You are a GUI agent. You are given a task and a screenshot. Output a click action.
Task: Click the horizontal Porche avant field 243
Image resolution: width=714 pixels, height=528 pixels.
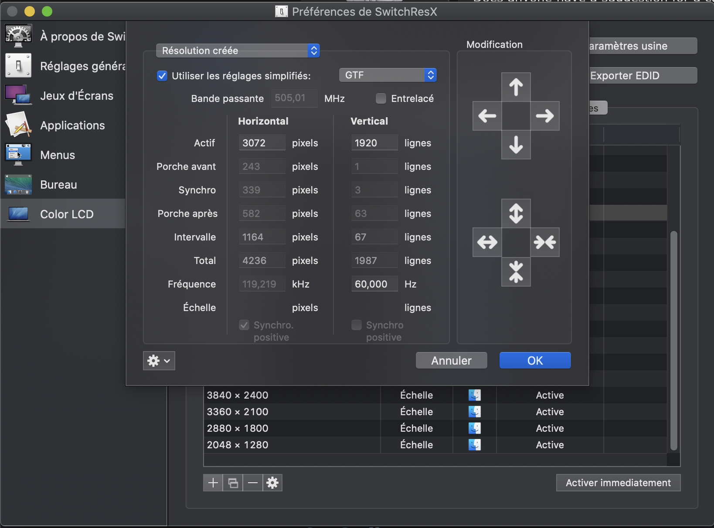[262, 166]
